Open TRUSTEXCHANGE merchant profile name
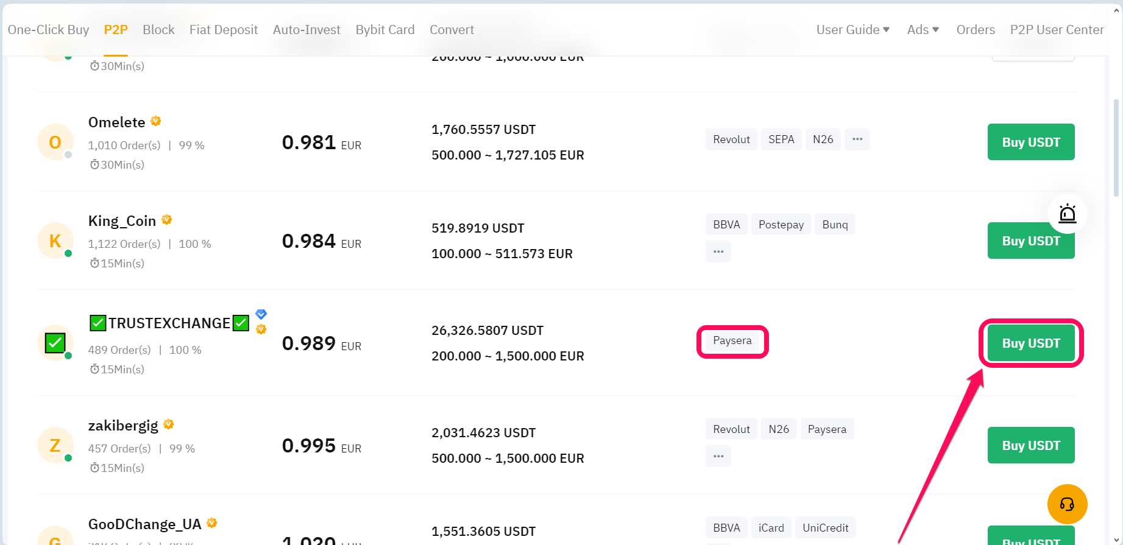This screenshot has height=545, width=1123. tap(169, 323)
